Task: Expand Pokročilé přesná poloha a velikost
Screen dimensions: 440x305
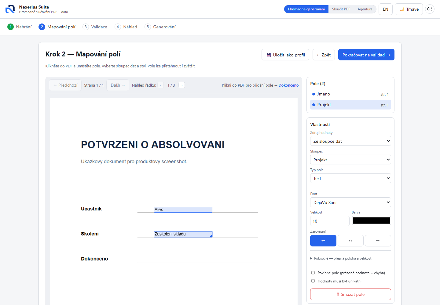Action: 341,258
